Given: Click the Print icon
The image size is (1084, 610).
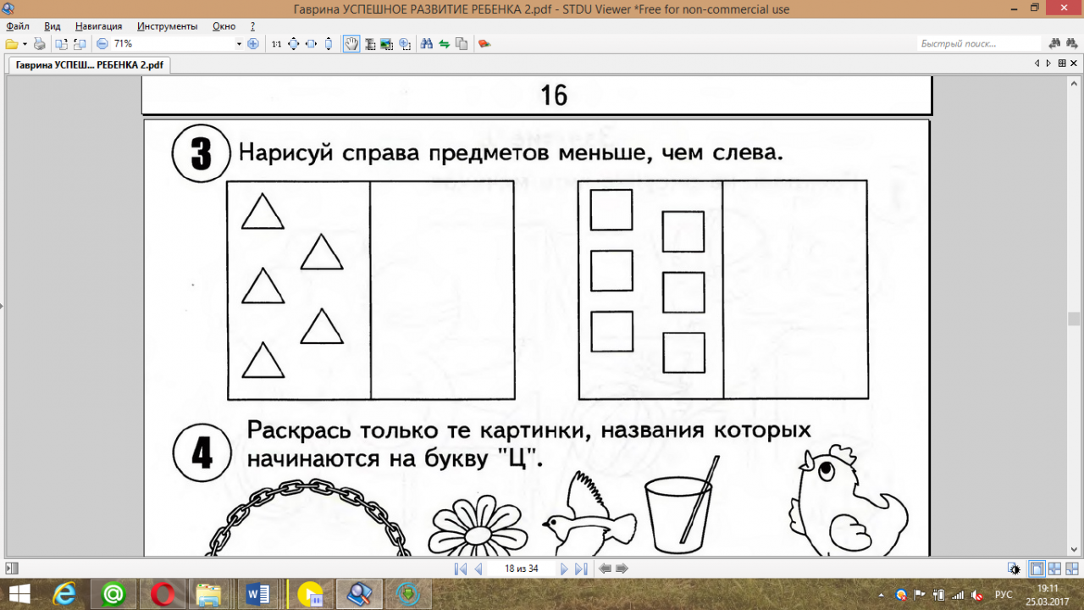Looking at the screenshot, I should 39,44.
